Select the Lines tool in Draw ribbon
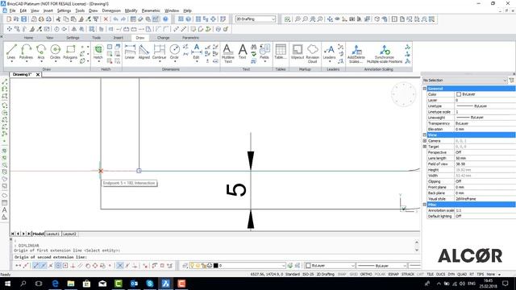Screen dimensions: 516x290 [x=11, y=52]
